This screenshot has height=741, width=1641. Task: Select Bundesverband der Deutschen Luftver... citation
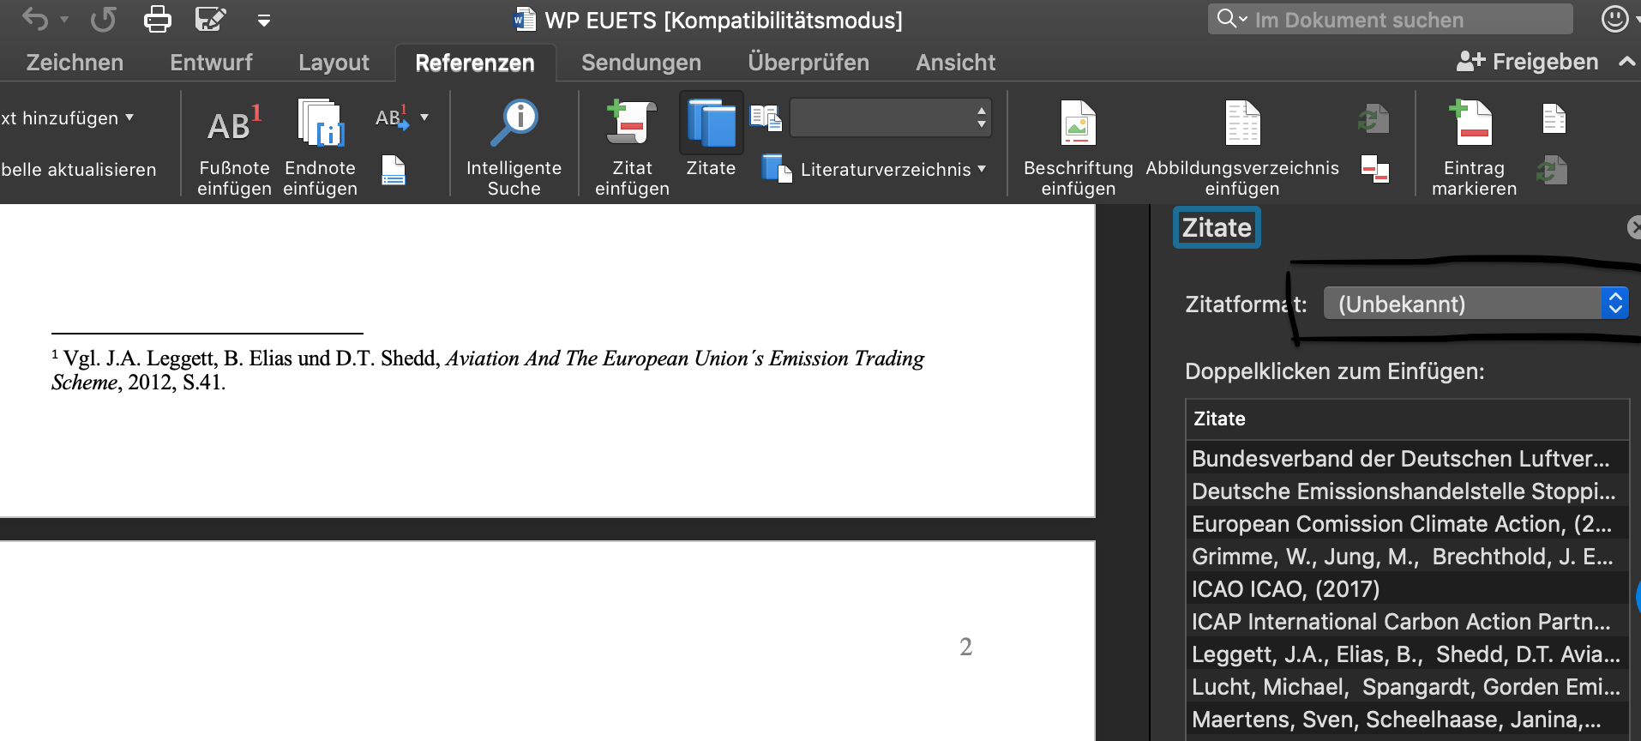pos(1407,459)
